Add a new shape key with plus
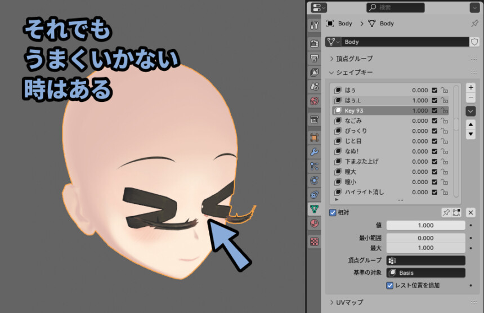The height and width of the screenshot is (313, 484). tap(470, 87)
